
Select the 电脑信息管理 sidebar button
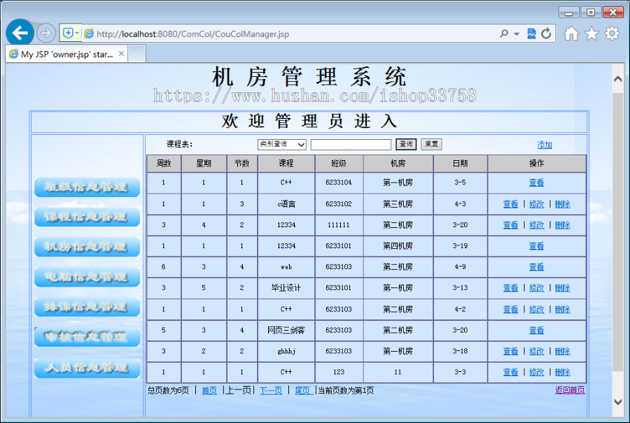(x=86, y=277)
